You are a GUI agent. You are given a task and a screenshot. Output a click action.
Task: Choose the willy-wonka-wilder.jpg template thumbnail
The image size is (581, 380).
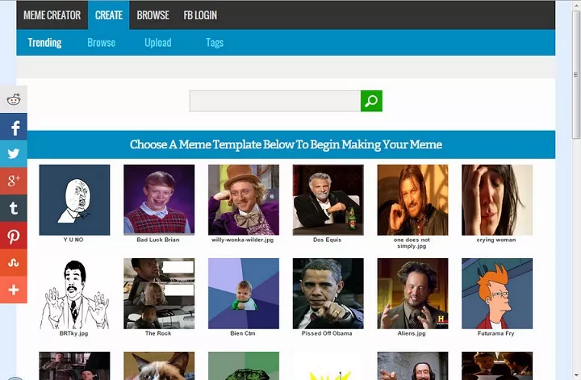pos(244,200)
